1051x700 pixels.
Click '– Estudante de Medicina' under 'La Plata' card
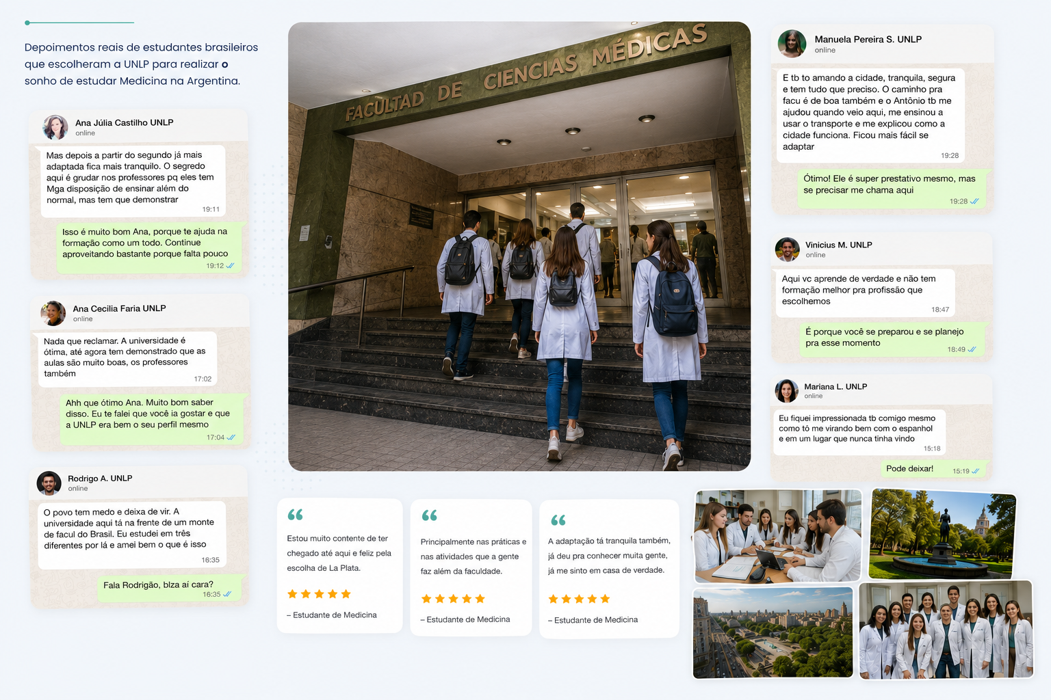click(x=332, y=615)
